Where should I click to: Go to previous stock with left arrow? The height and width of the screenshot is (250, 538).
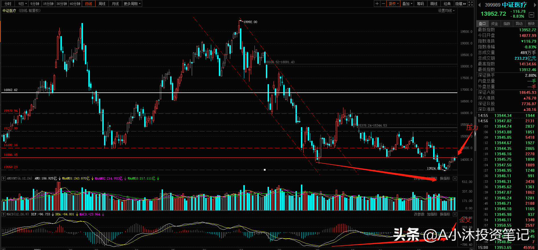click(479, 5)
